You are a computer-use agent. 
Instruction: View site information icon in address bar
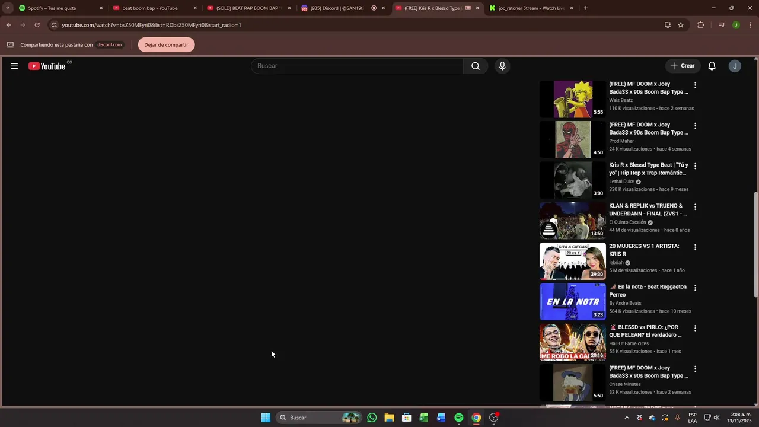pyautogui.click(x=54, y=25)
